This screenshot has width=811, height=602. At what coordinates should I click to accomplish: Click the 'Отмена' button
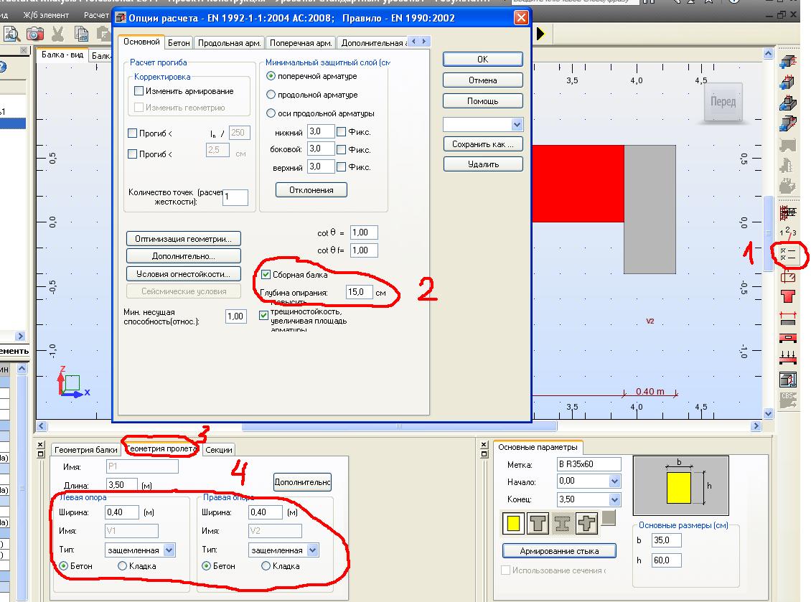click(x=482, y=80)
